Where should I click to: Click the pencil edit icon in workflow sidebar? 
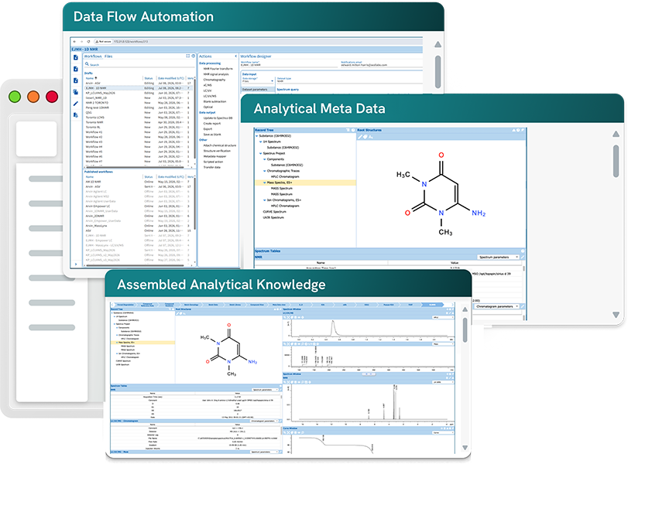click(76, 104)
